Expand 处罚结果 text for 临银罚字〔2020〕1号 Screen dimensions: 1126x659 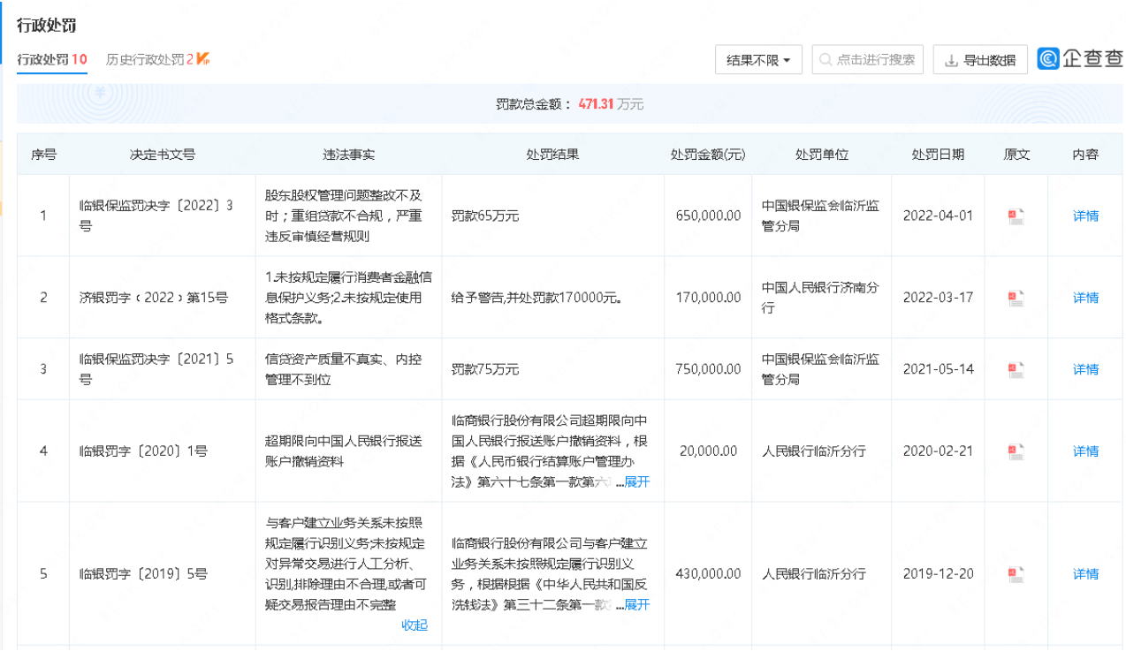point(637,481)
